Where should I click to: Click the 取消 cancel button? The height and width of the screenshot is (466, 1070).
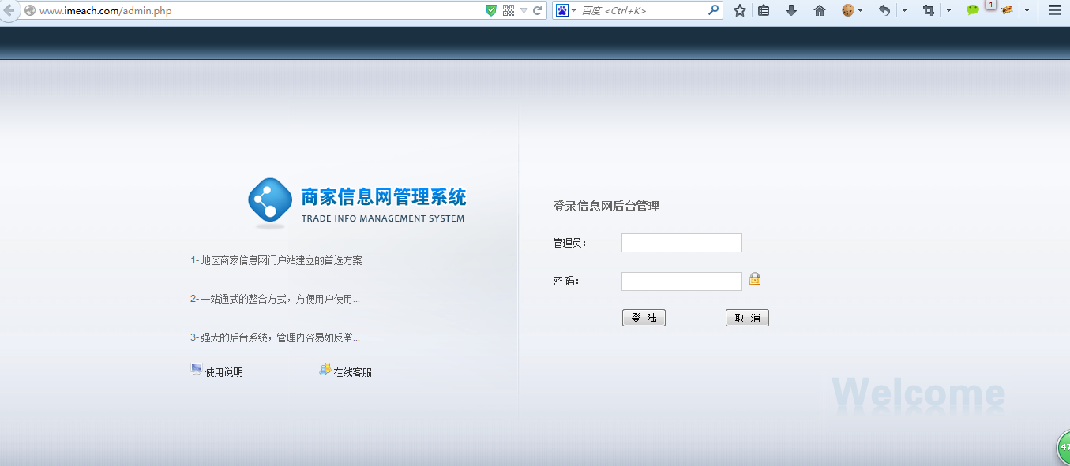pyautogui.click(x=747, y=318)
